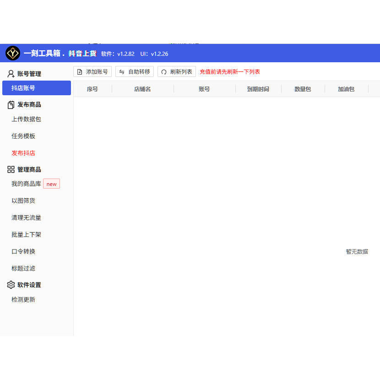Click the 发布商品 publish icon in sidebar
The height and width of the screenshot is (380, 380).
coord(11,104)
